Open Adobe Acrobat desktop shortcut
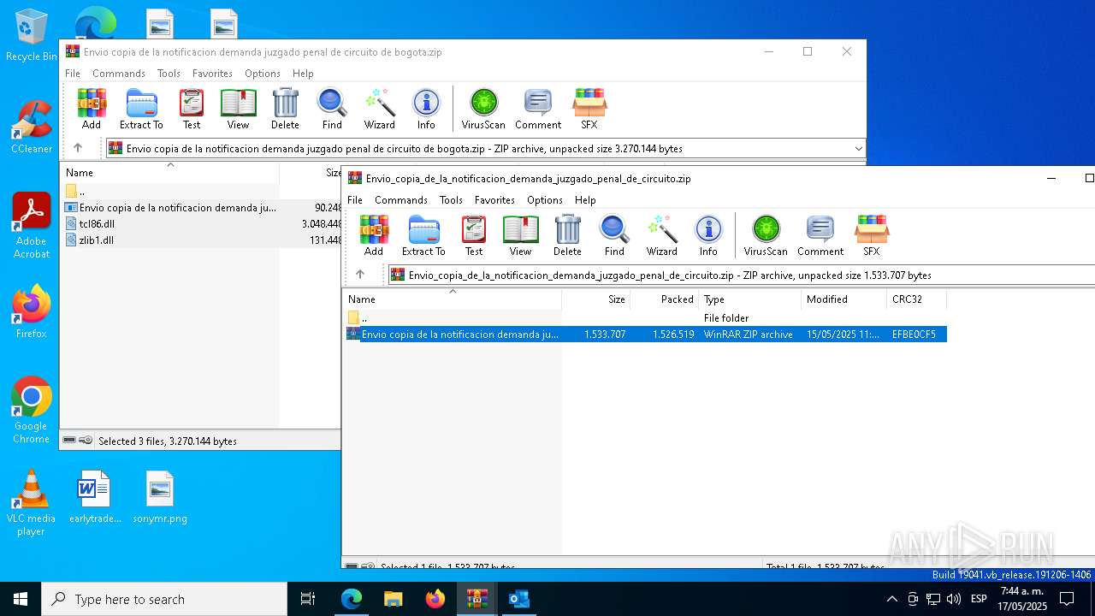The height and width of the screenshot is (616, 1095). coord(32,225)
